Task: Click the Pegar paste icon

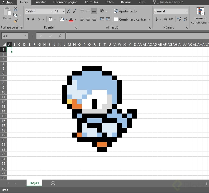Action: pyautogui.click(x=7, y=11)
